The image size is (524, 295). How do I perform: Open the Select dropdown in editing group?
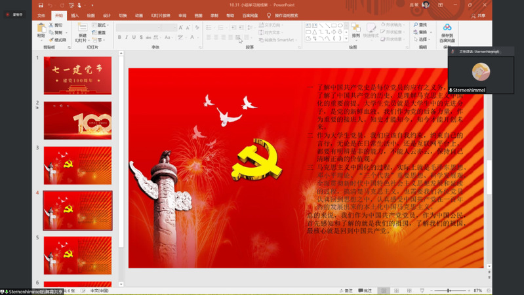pos(422,39)
